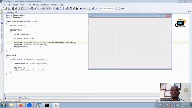Open the File menu
Screen dimensions: 192x108
click(x=4, y=5)
